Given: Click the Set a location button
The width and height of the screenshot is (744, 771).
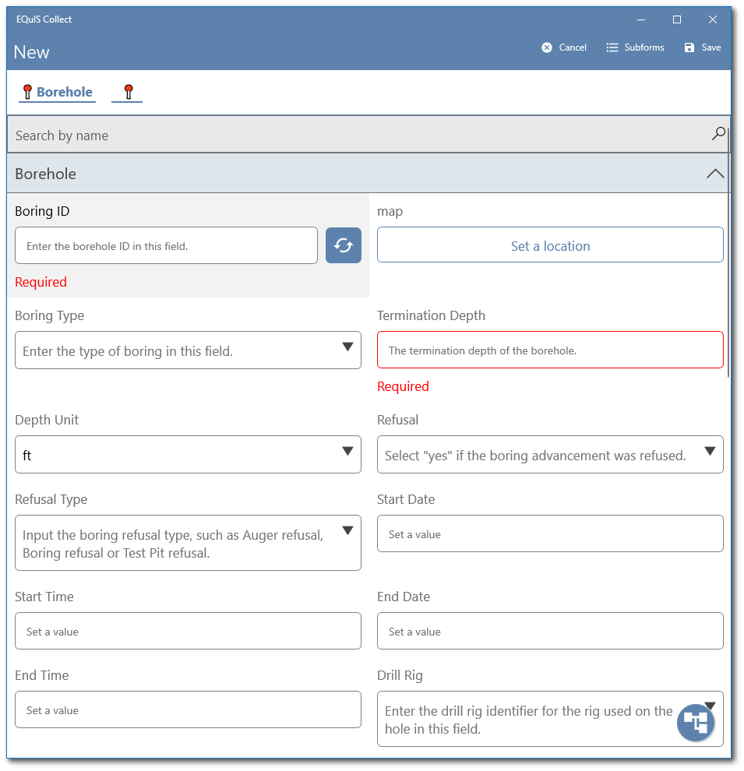Looking at the screenshot, I should click(550, 245).
